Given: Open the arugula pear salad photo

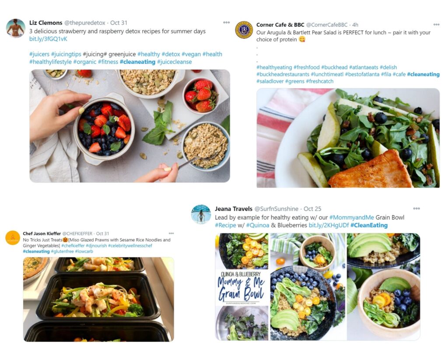Looking at the screenshot, I should (348, 138).
